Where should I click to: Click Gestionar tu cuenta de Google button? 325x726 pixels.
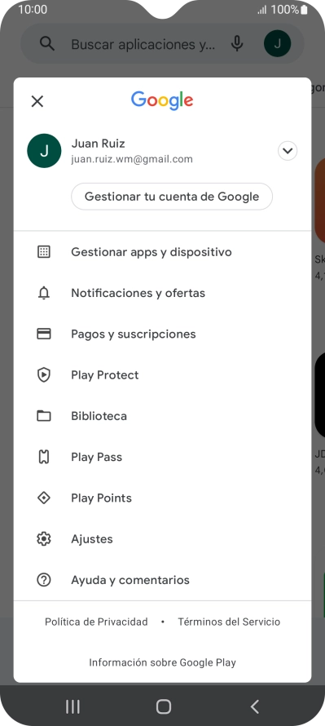point(172,197)
